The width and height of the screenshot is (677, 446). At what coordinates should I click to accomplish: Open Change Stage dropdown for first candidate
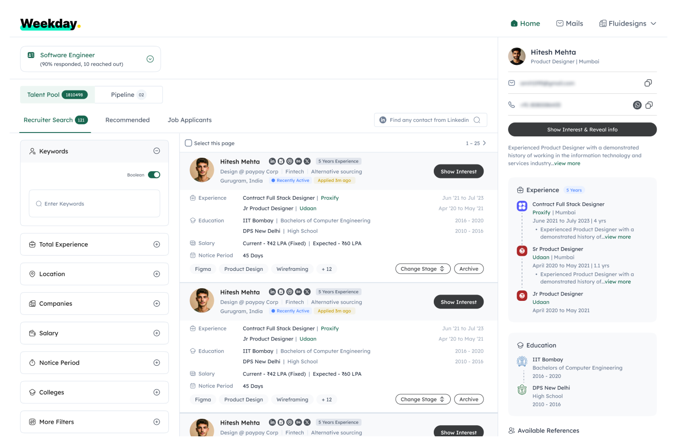click(x=423, y=269)
